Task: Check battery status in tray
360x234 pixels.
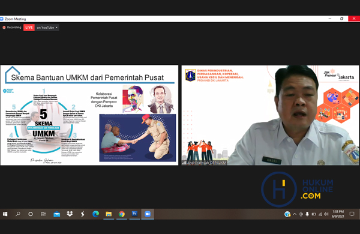Action: pos(314,214)
